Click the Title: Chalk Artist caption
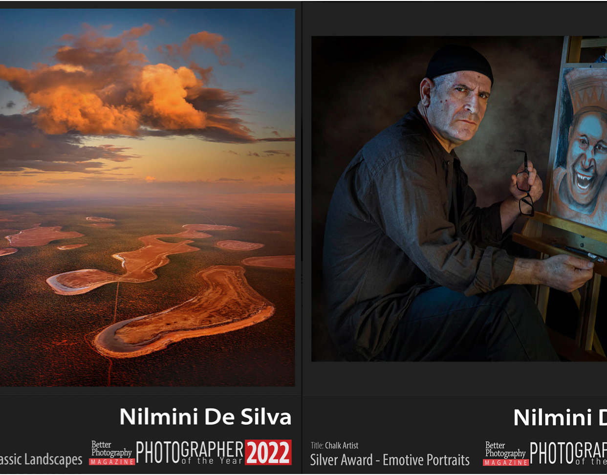The width and height of the screenshot is (607, 475). click(334, 445)
